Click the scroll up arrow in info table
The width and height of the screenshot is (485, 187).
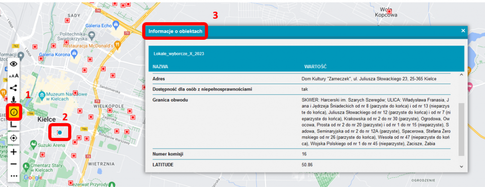click(x=461, y=75)
